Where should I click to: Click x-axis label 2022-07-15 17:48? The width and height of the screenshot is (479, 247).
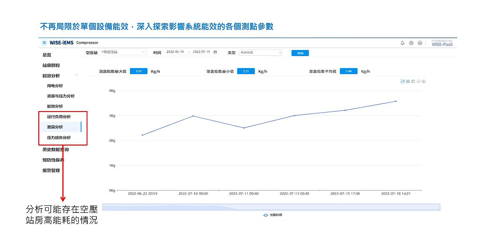(345, 194)
